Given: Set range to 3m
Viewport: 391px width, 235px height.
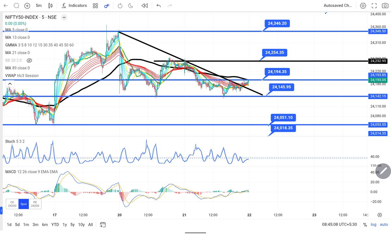Looking at the screenshot, I should [x=36, y=225].
